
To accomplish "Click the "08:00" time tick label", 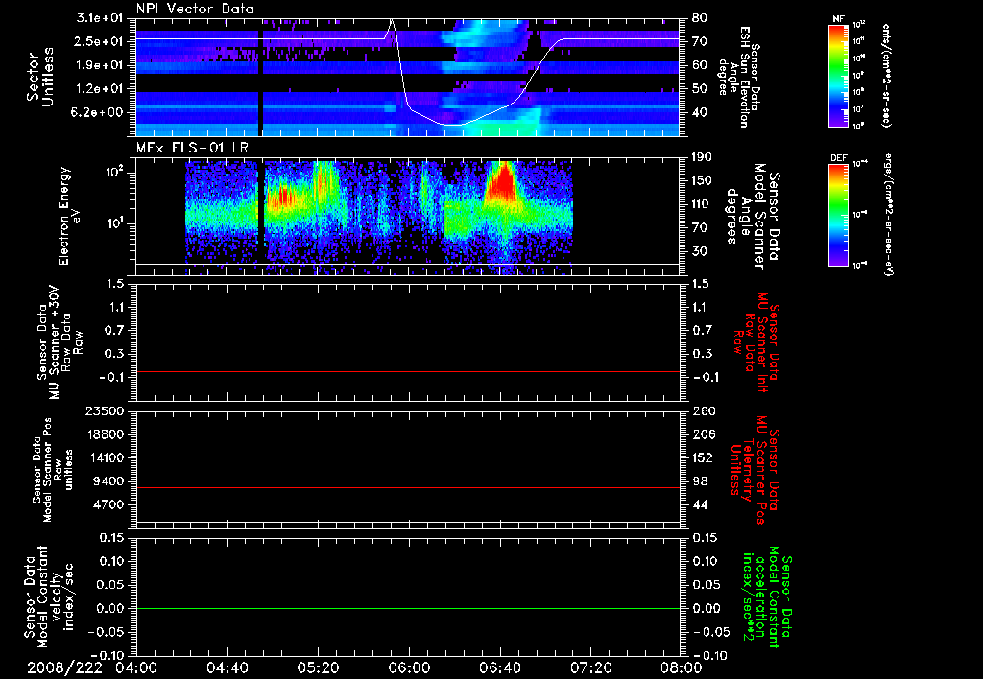I will tap(683, 667).
